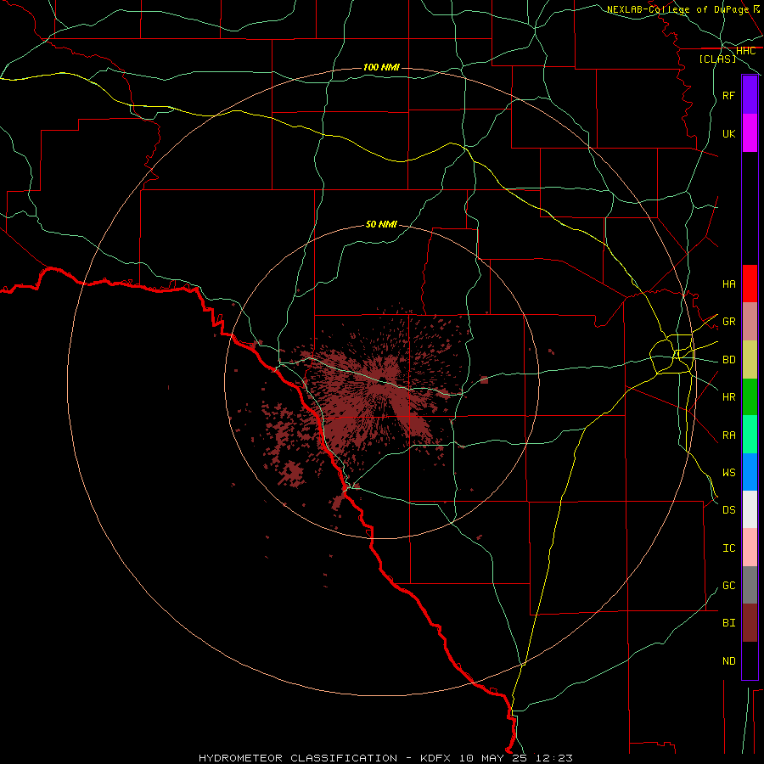Click the HHC product label
This screenshot has width=764, height=764.
click(x=745, y=50)
